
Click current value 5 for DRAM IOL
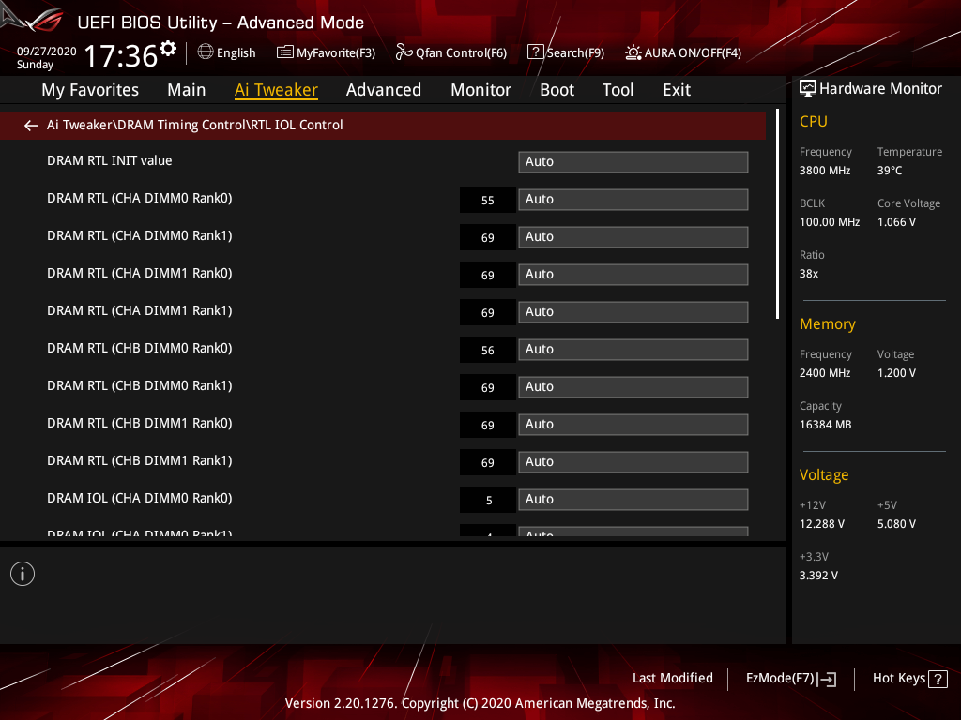488,501
